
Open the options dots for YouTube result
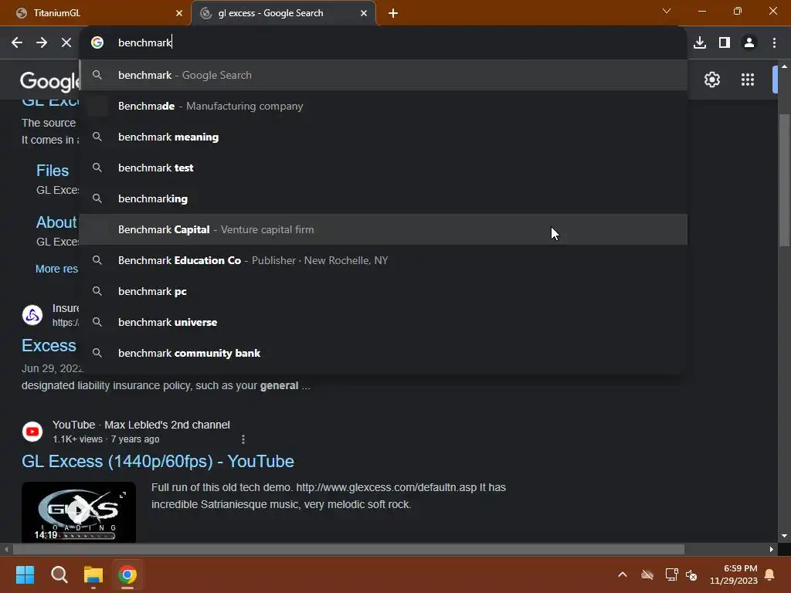[x=243, y=439]
